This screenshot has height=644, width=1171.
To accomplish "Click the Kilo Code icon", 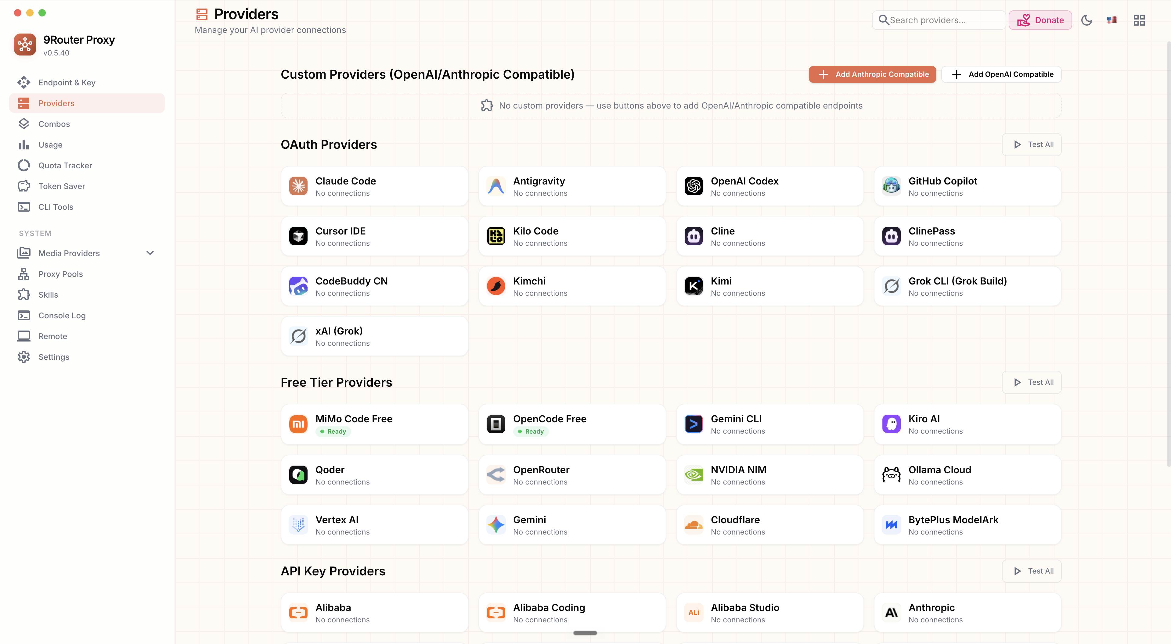I will [x=496, y=236].
